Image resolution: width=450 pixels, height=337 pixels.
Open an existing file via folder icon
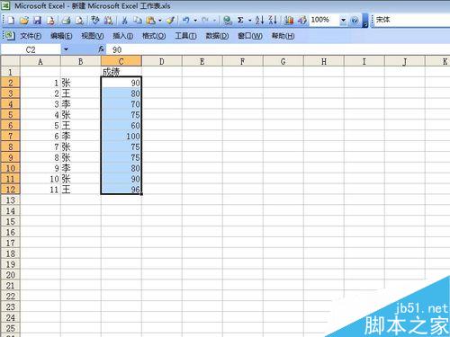point(23,21)
